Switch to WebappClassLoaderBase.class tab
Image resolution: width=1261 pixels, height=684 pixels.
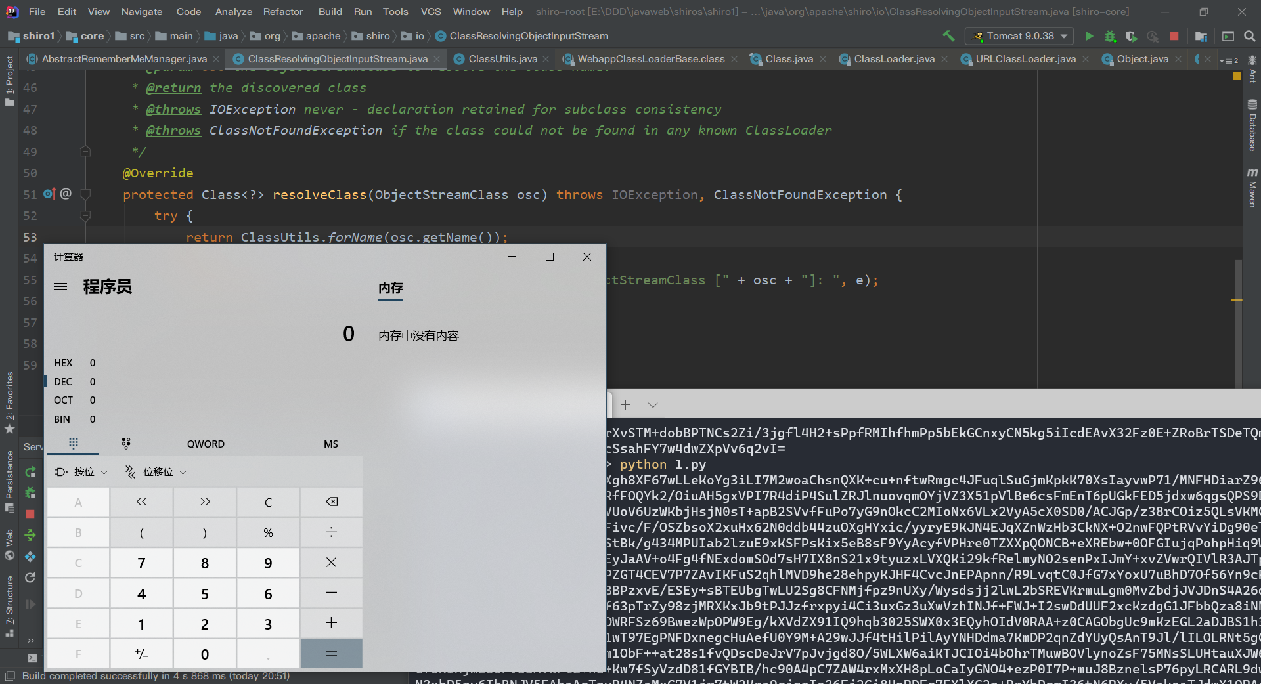(651, 59)
